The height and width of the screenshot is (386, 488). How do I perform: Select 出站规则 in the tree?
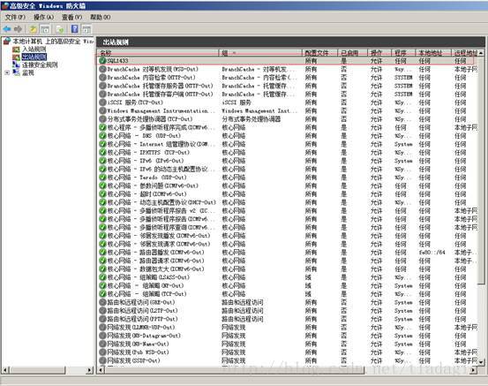click(x=34, y=57)
